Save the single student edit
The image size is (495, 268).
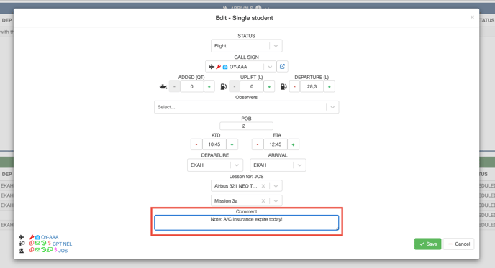[428, 244]
